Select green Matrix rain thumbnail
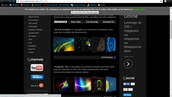 pos(83,44)
